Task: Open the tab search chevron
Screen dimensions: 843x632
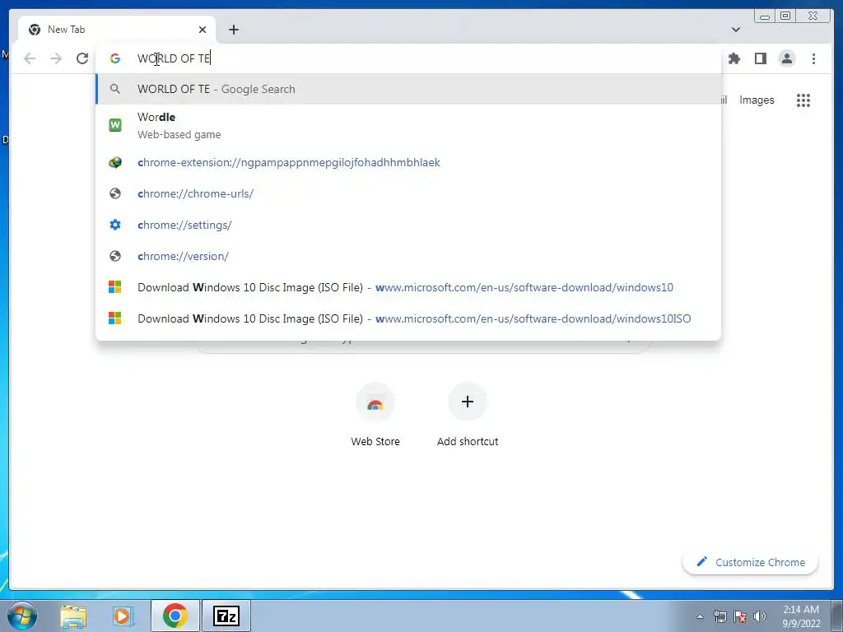Action: pyautogui.click(x=736, y=30)
